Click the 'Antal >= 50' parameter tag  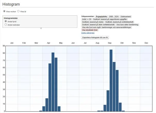coord(87,19)
